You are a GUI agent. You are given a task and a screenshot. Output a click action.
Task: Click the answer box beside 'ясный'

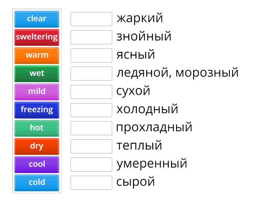pyautogui.click(x=91, y=55)
